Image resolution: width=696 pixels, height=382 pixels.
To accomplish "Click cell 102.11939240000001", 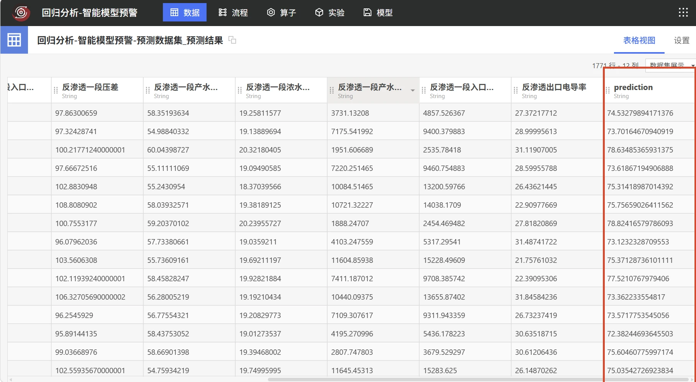I will click(97, 279).
